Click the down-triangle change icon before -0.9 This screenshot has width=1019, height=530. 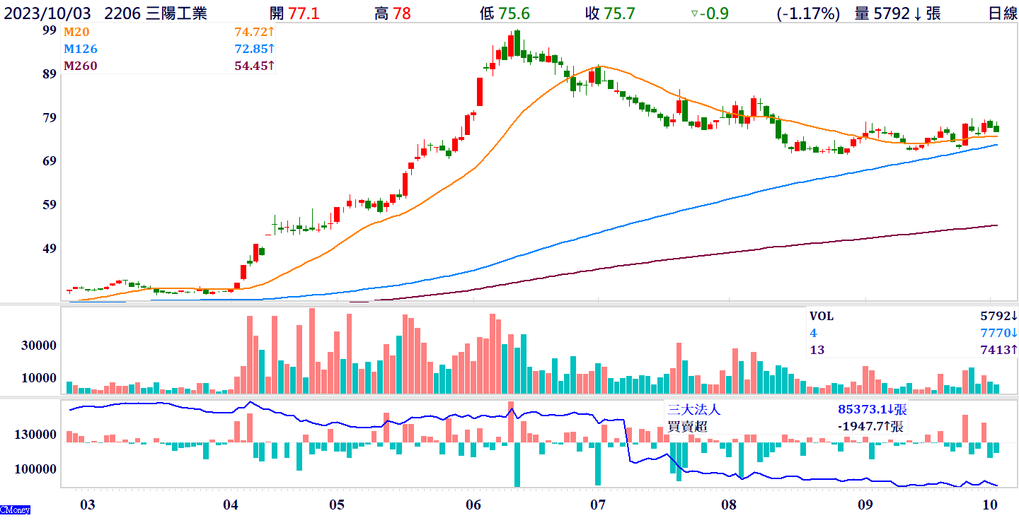pyautogui.click(x=694, y=13)
